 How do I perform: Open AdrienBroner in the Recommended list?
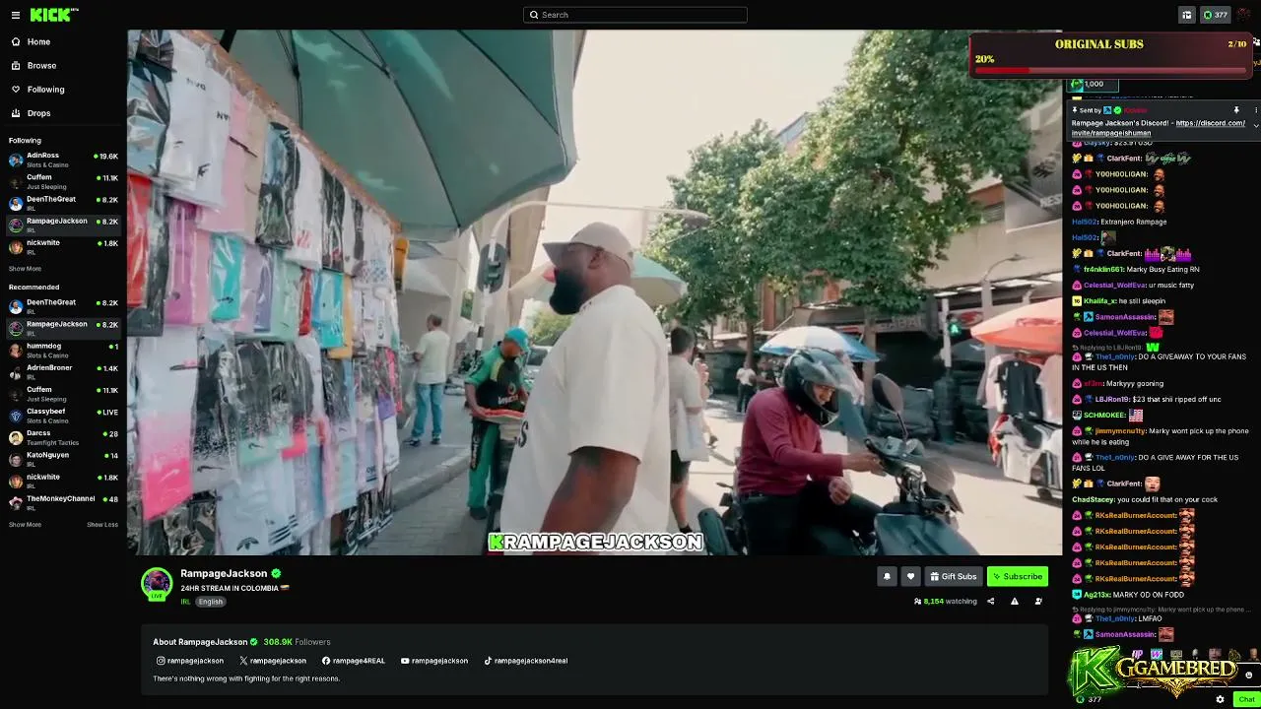pyautogui.click(x=63, y=371)
